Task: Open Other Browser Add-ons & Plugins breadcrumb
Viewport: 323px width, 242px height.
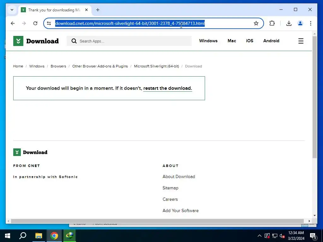Action: pos(100,66)
